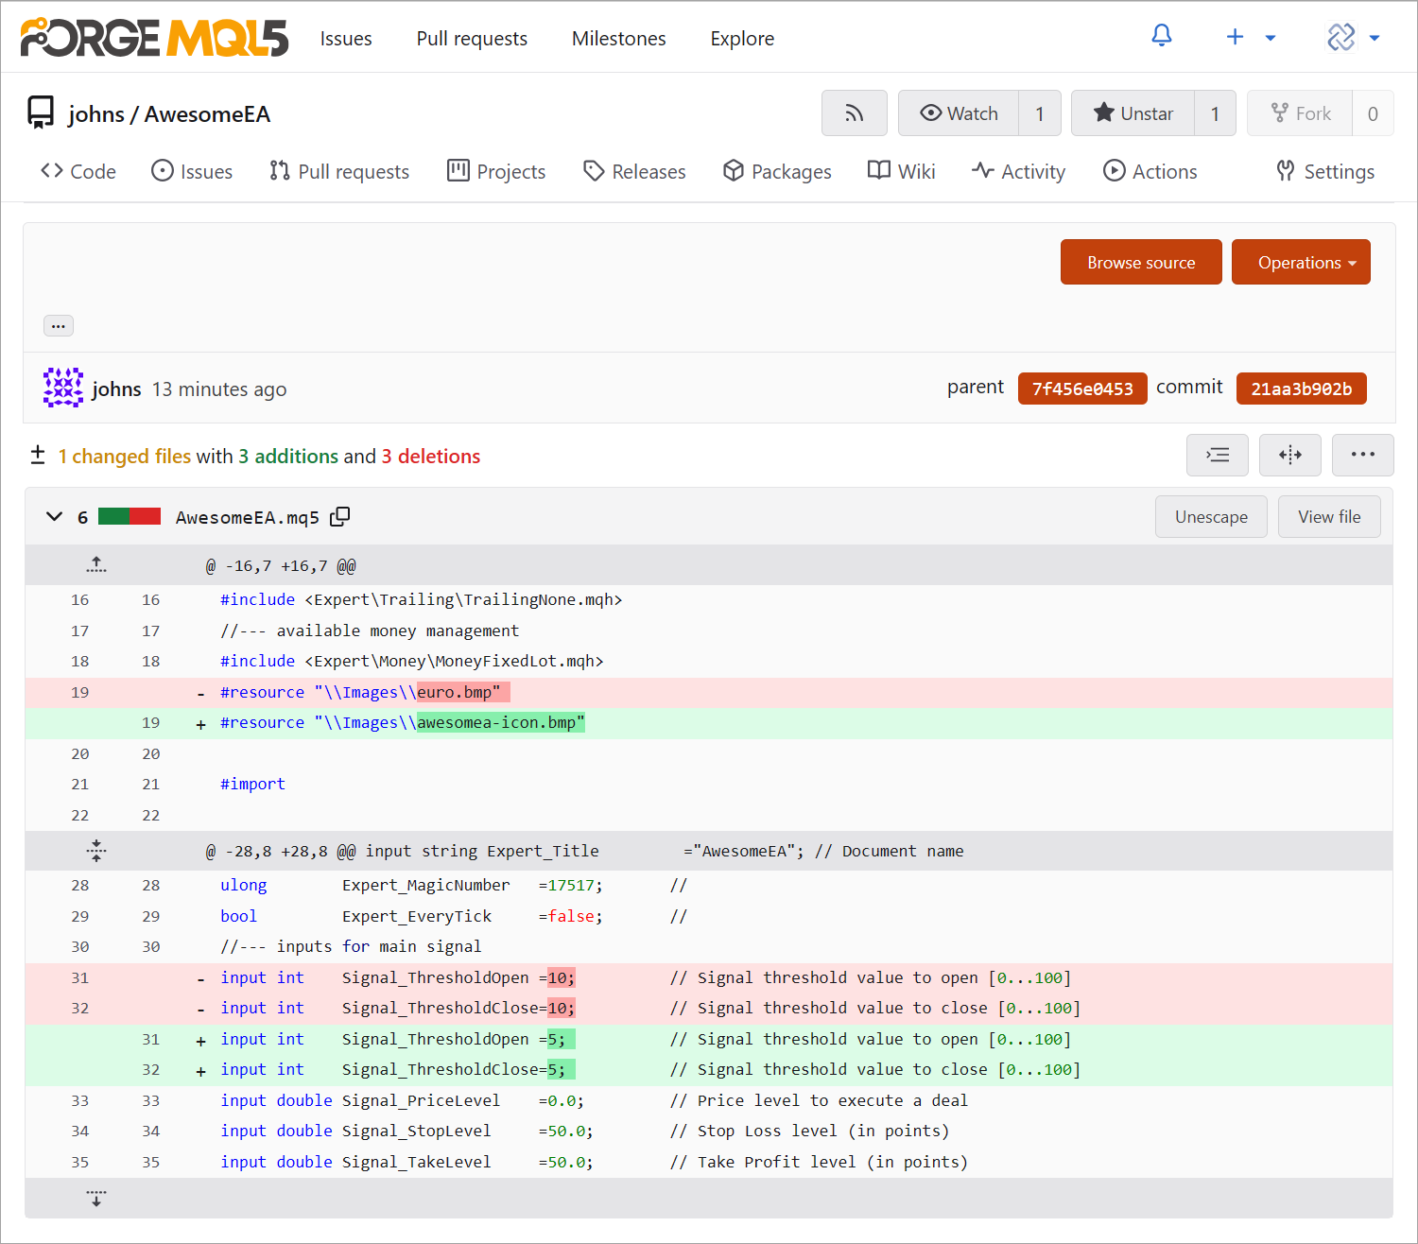This screenshot has height=1244, width=1418.
Task: Copy the AwesomeEA.mq5 file path
Action: [x=340, y=516]
